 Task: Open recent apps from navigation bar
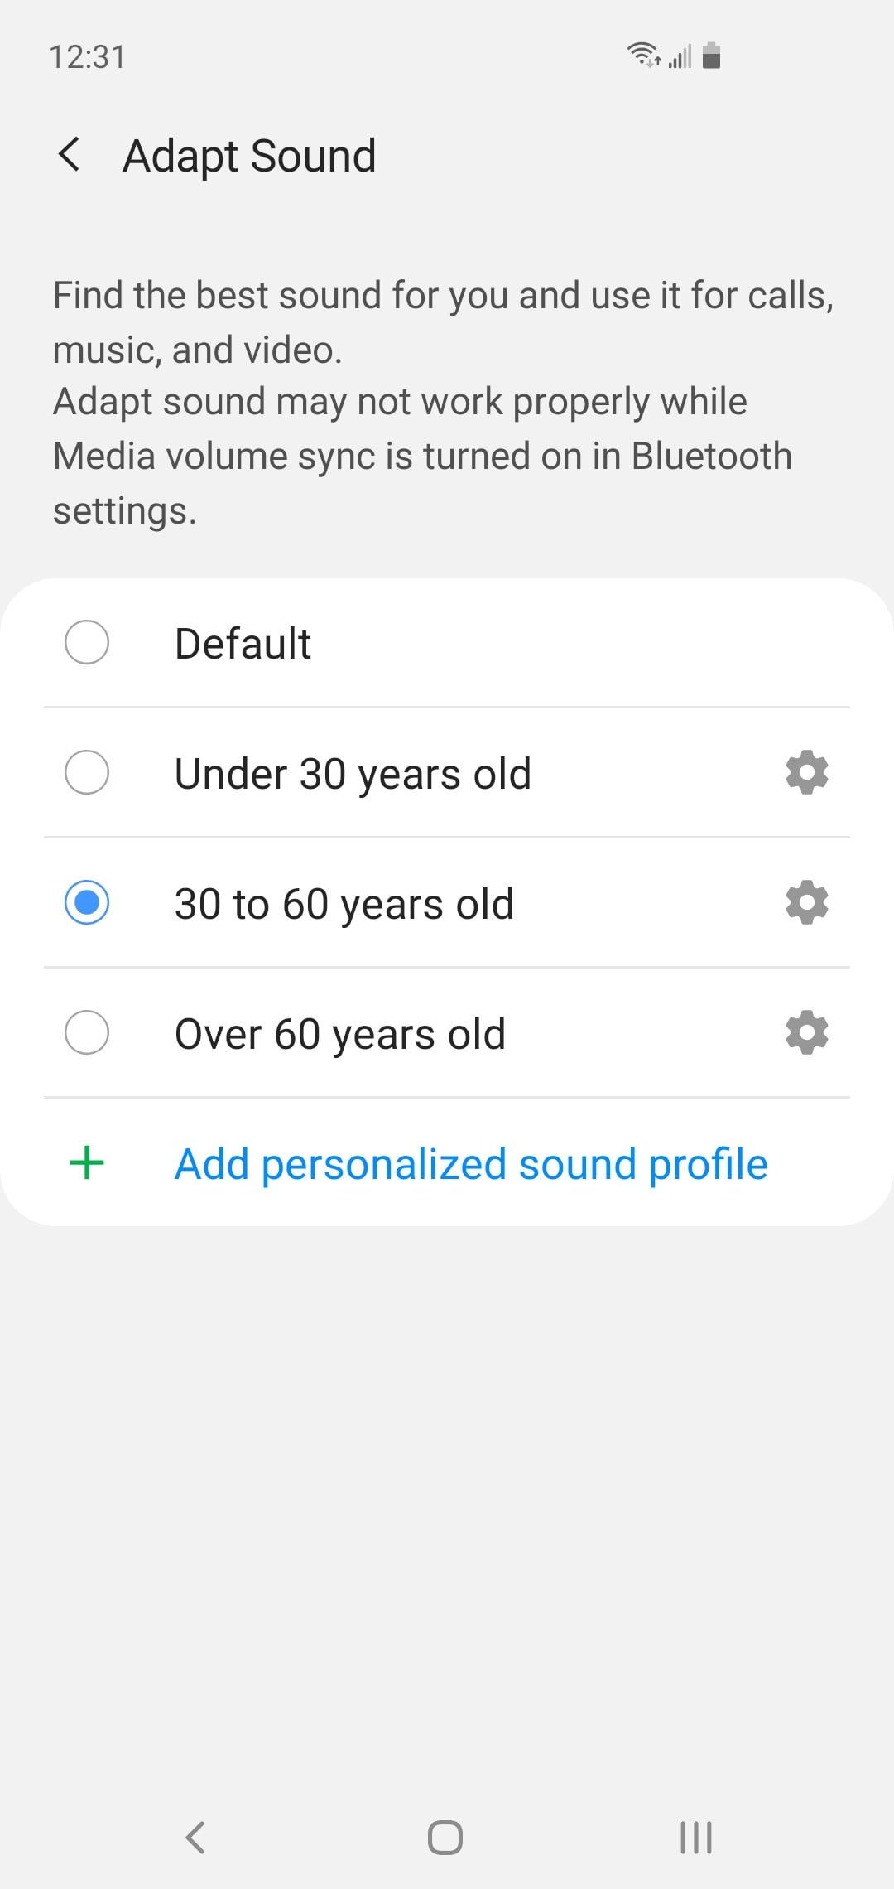tap(695, 1837)
